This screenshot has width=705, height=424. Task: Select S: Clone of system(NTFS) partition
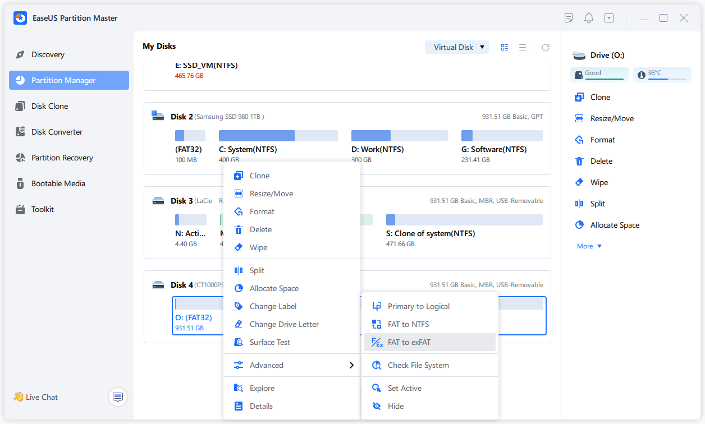click(464, 231)
